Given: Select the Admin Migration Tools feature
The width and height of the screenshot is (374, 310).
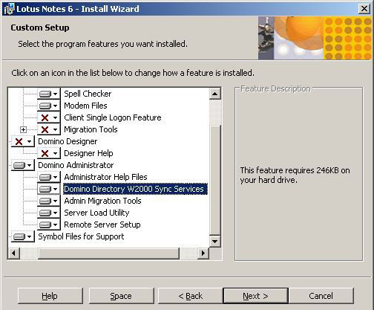Looking at the screenshot, I should (x=102, y=201).
